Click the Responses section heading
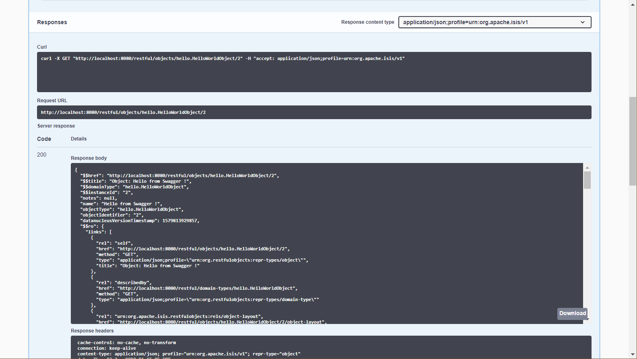This screenshot has width=637, height=359. tap(52, 23)
